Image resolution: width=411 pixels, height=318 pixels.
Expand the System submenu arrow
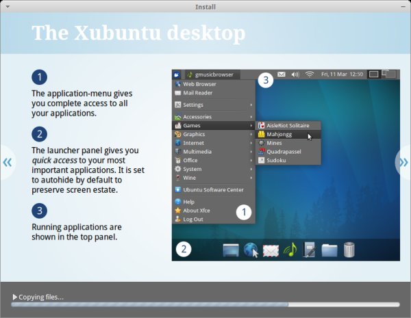click(251, 169)
